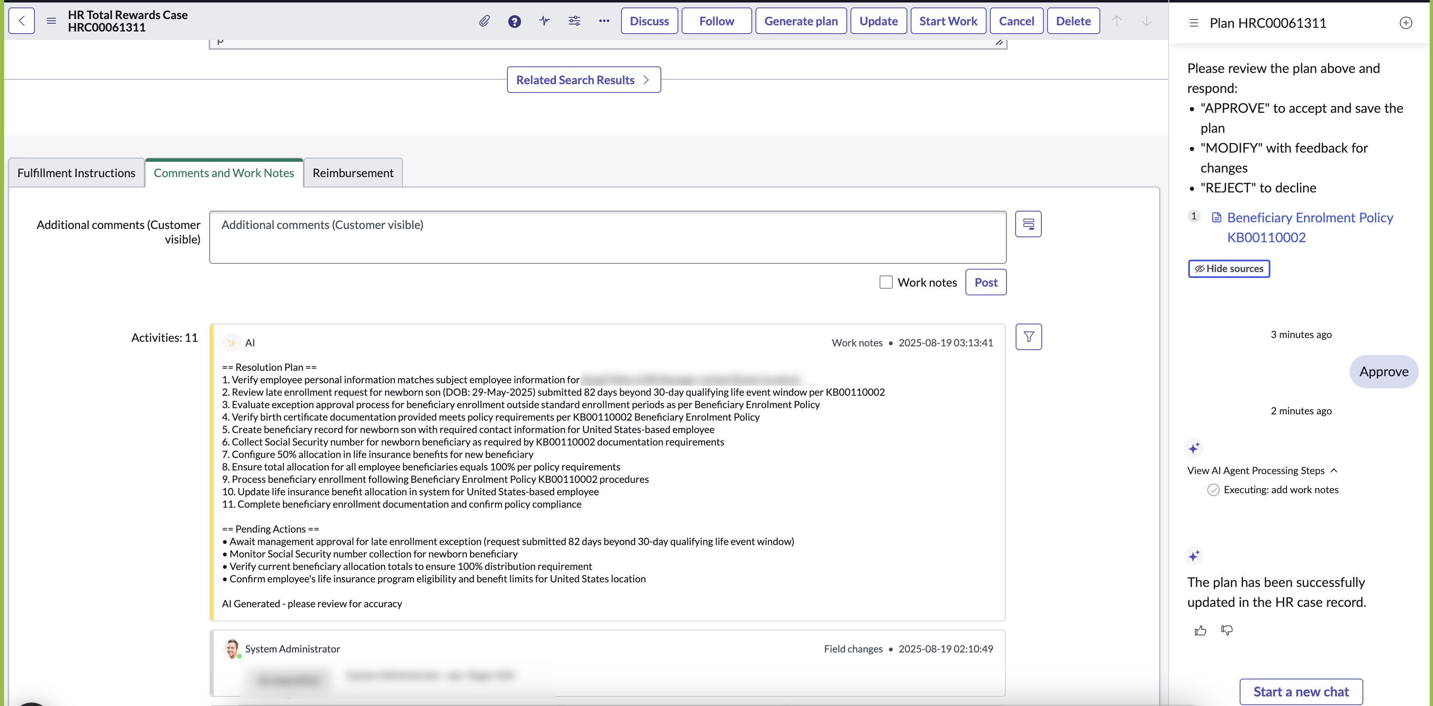Expand Related Search Results
Image resolution: width=1433 pixels, height=706 pixels.
coord(584,80)
